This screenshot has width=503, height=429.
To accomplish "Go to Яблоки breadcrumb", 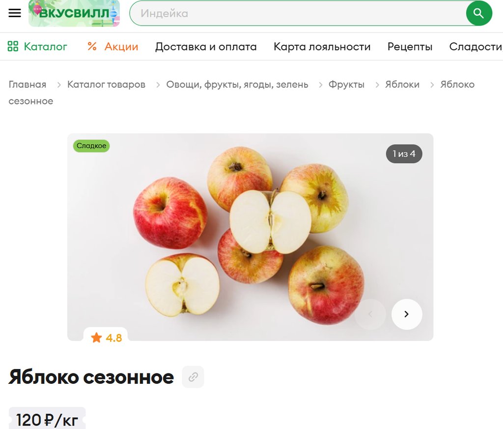I will coord(402,84).
